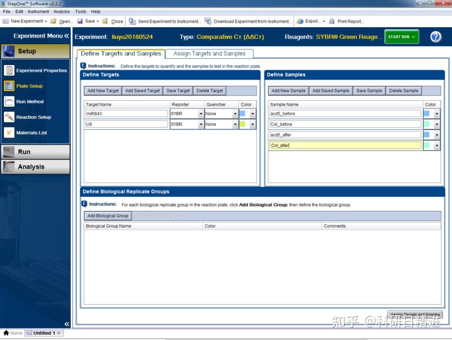Open the Instrument menu
The width and height of the screenshot is (452, 340).
click(39, 11)
